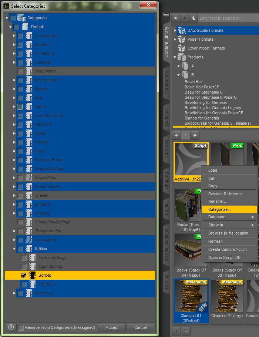This screenshot has width=259, height=337.
Task: Click the minus remove button icon
Action: pos(186,331)
